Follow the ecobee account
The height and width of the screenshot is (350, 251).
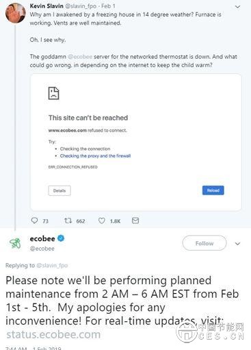204,243
